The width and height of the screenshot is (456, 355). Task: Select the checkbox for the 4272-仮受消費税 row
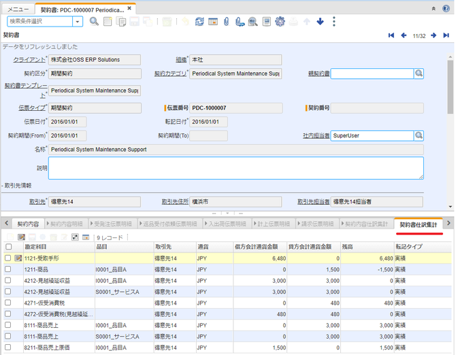8,314
